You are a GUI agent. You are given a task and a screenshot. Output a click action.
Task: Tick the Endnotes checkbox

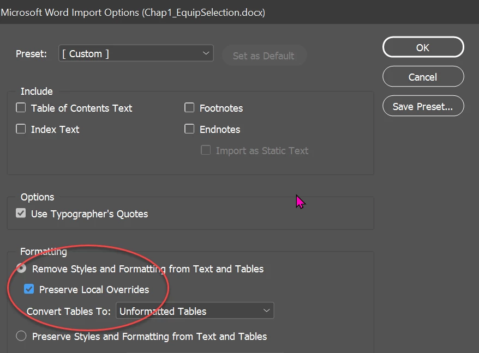tap(189, 129)
